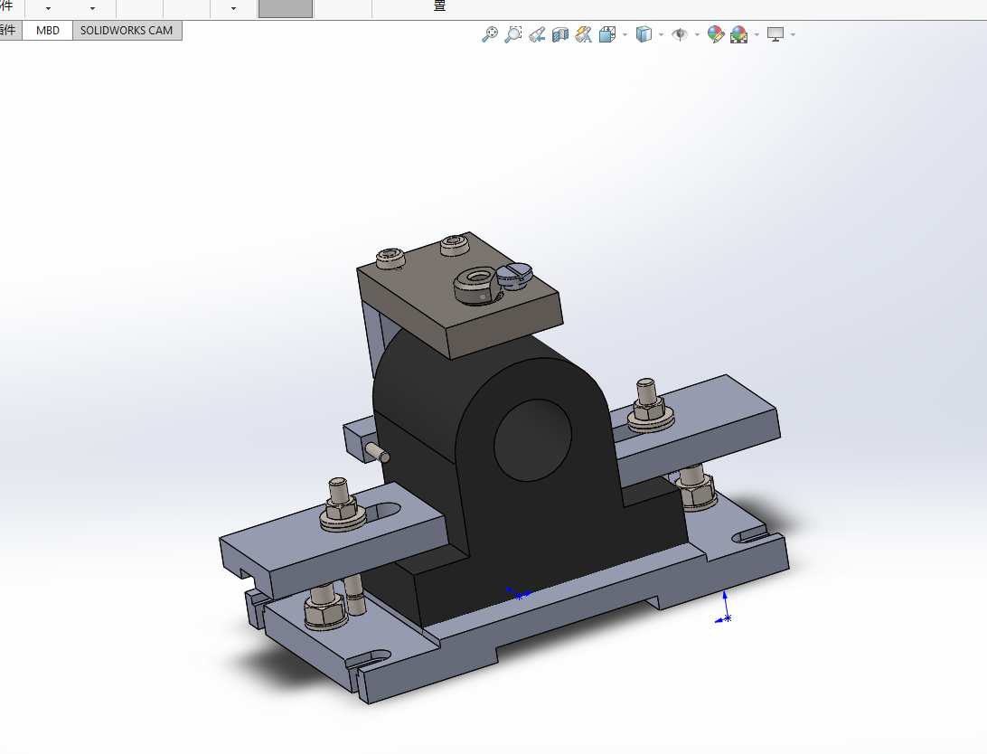The height and width of the screenshot is (754, 987).
Task: Click the Edit Appearance icon
Action: [716, 34]
